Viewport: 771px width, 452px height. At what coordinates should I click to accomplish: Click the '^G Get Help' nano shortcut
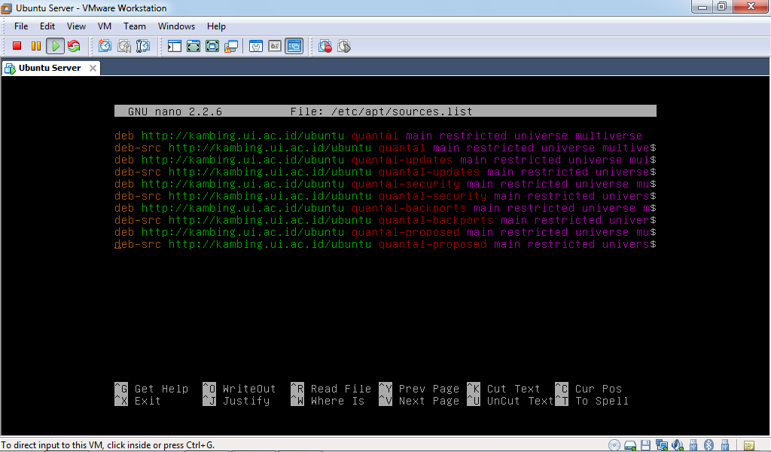click(x=151, y=389)
